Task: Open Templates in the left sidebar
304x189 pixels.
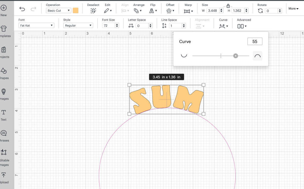Action: coord(4,31)
